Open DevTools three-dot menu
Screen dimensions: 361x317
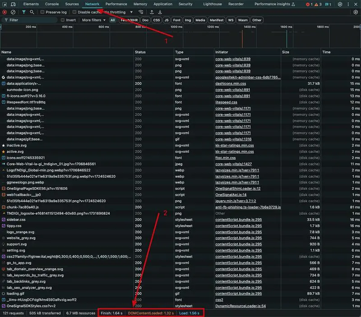coord(348,4)
